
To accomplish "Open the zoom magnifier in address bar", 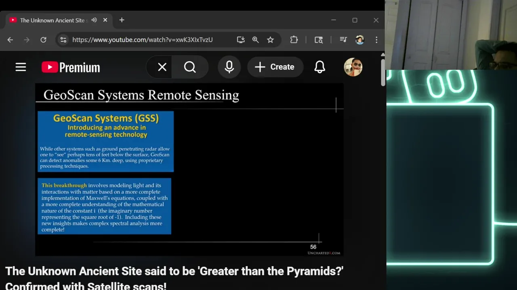I will pos(255,40).
